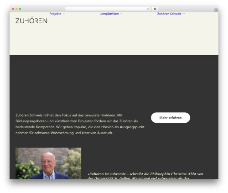Click the paragraph starting 'Zuhören Schweiz richtet'
The image size is (228, 193).
pyautogui.click(x=80, y=124)
